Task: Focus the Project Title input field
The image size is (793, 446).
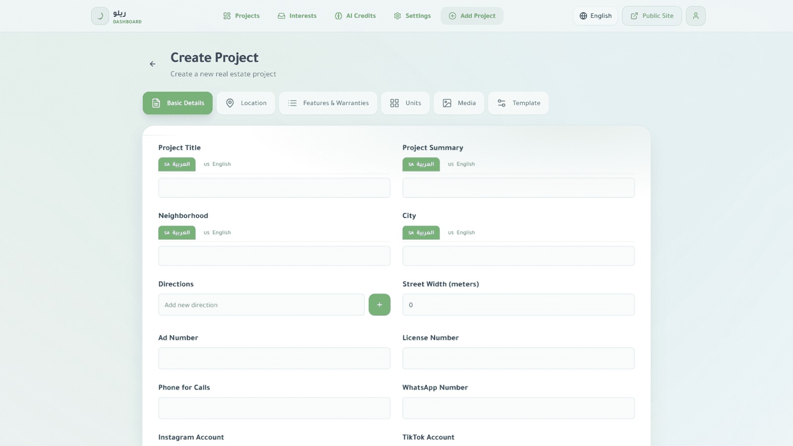Action: [275, 188]
